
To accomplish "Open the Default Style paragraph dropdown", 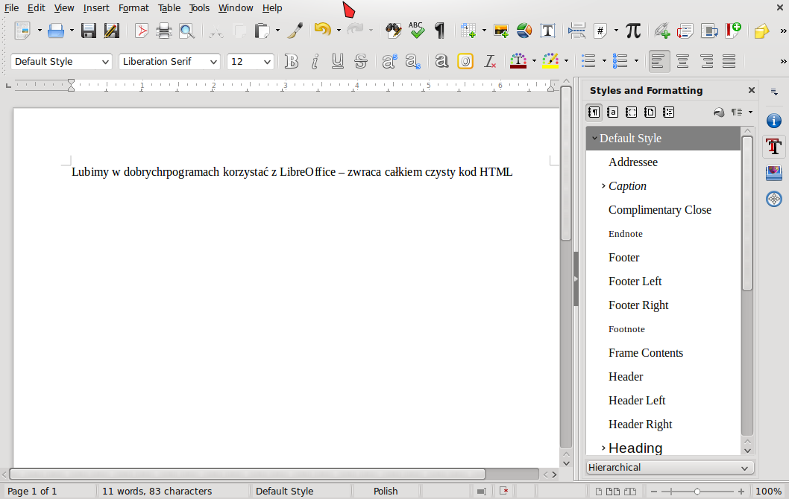I will point(105,62).
